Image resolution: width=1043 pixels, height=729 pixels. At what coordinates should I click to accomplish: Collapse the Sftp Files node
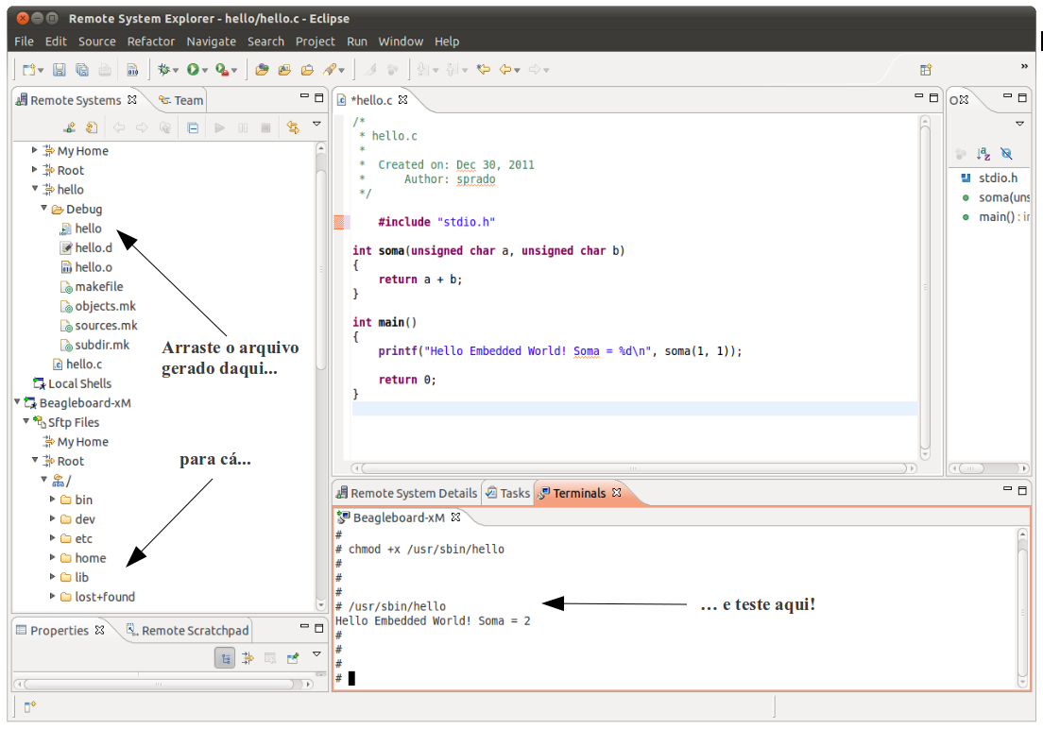point(26,421)
